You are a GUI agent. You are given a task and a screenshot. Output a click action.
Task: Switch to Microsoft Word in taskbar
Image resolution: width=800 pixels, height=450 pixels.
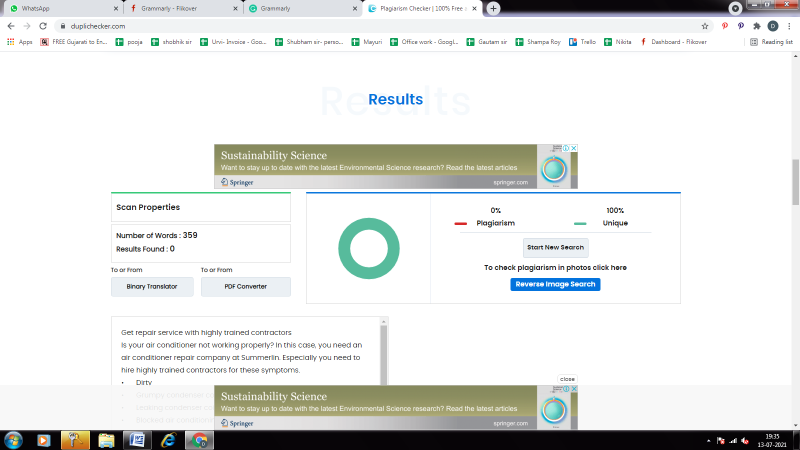[x=137, y=440]
